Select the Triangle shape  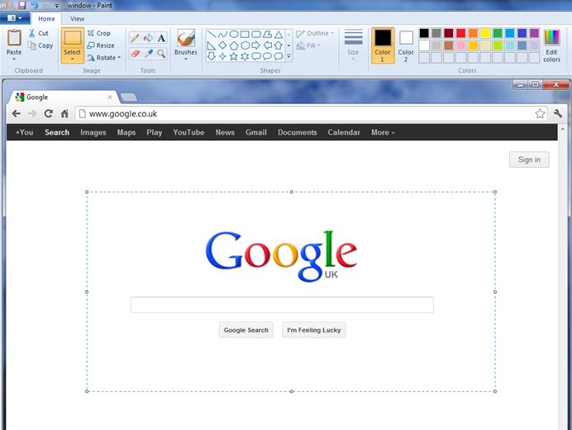[x=279, y=34]
